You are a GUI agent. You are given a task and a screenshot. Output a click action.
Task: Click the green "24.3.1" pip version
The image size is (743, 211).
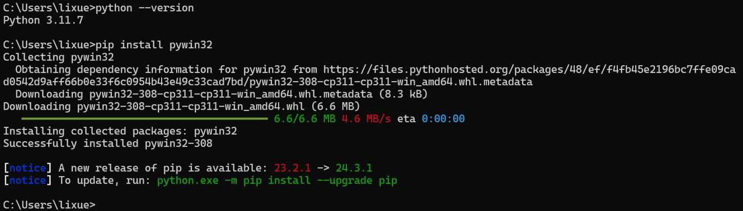tap(354, 168)
